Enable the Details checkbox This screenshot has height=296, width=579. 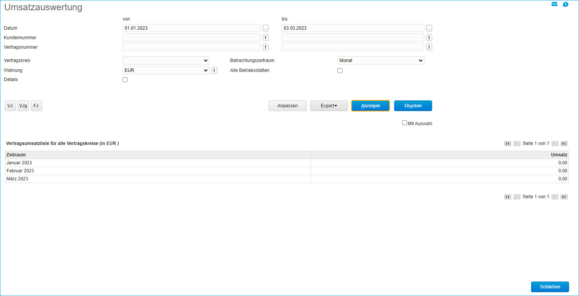click(125, 80)
